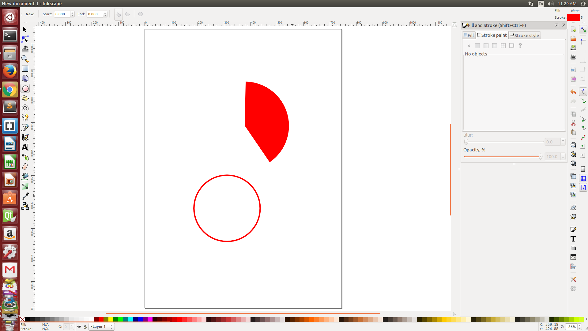Select the Zoom magnifier tool in toolbox
Screen dimensions: 588x331
[x=25, y=59]
